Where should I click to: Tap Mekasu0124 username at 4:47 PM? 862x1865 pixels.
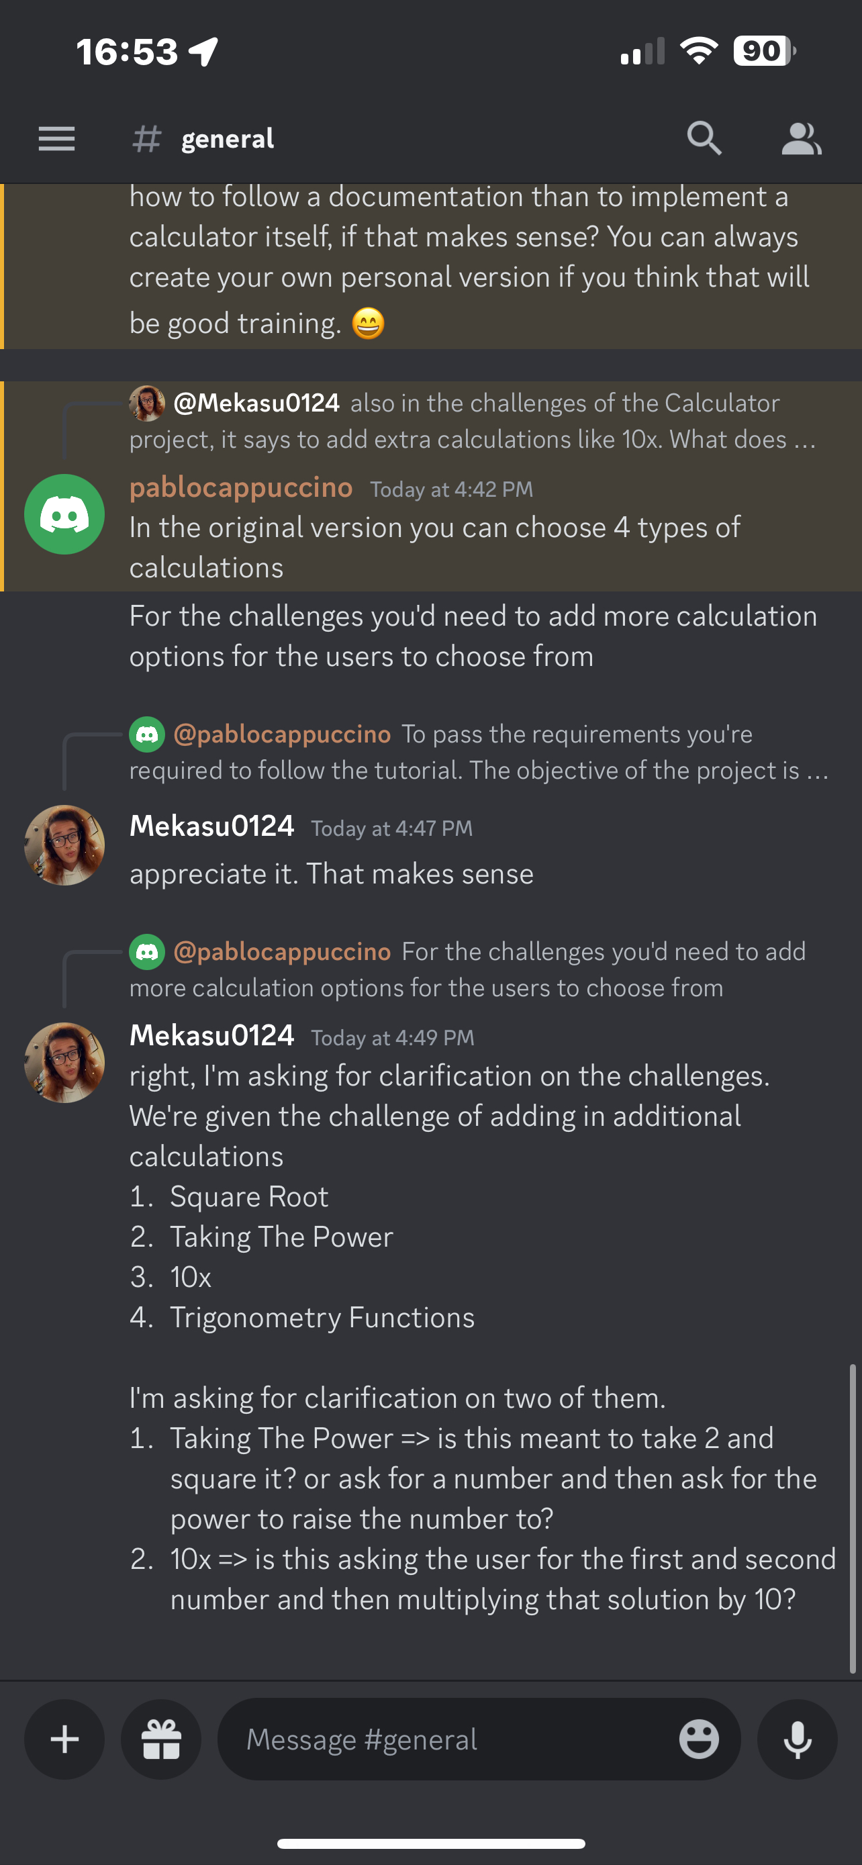coord(211,826)
